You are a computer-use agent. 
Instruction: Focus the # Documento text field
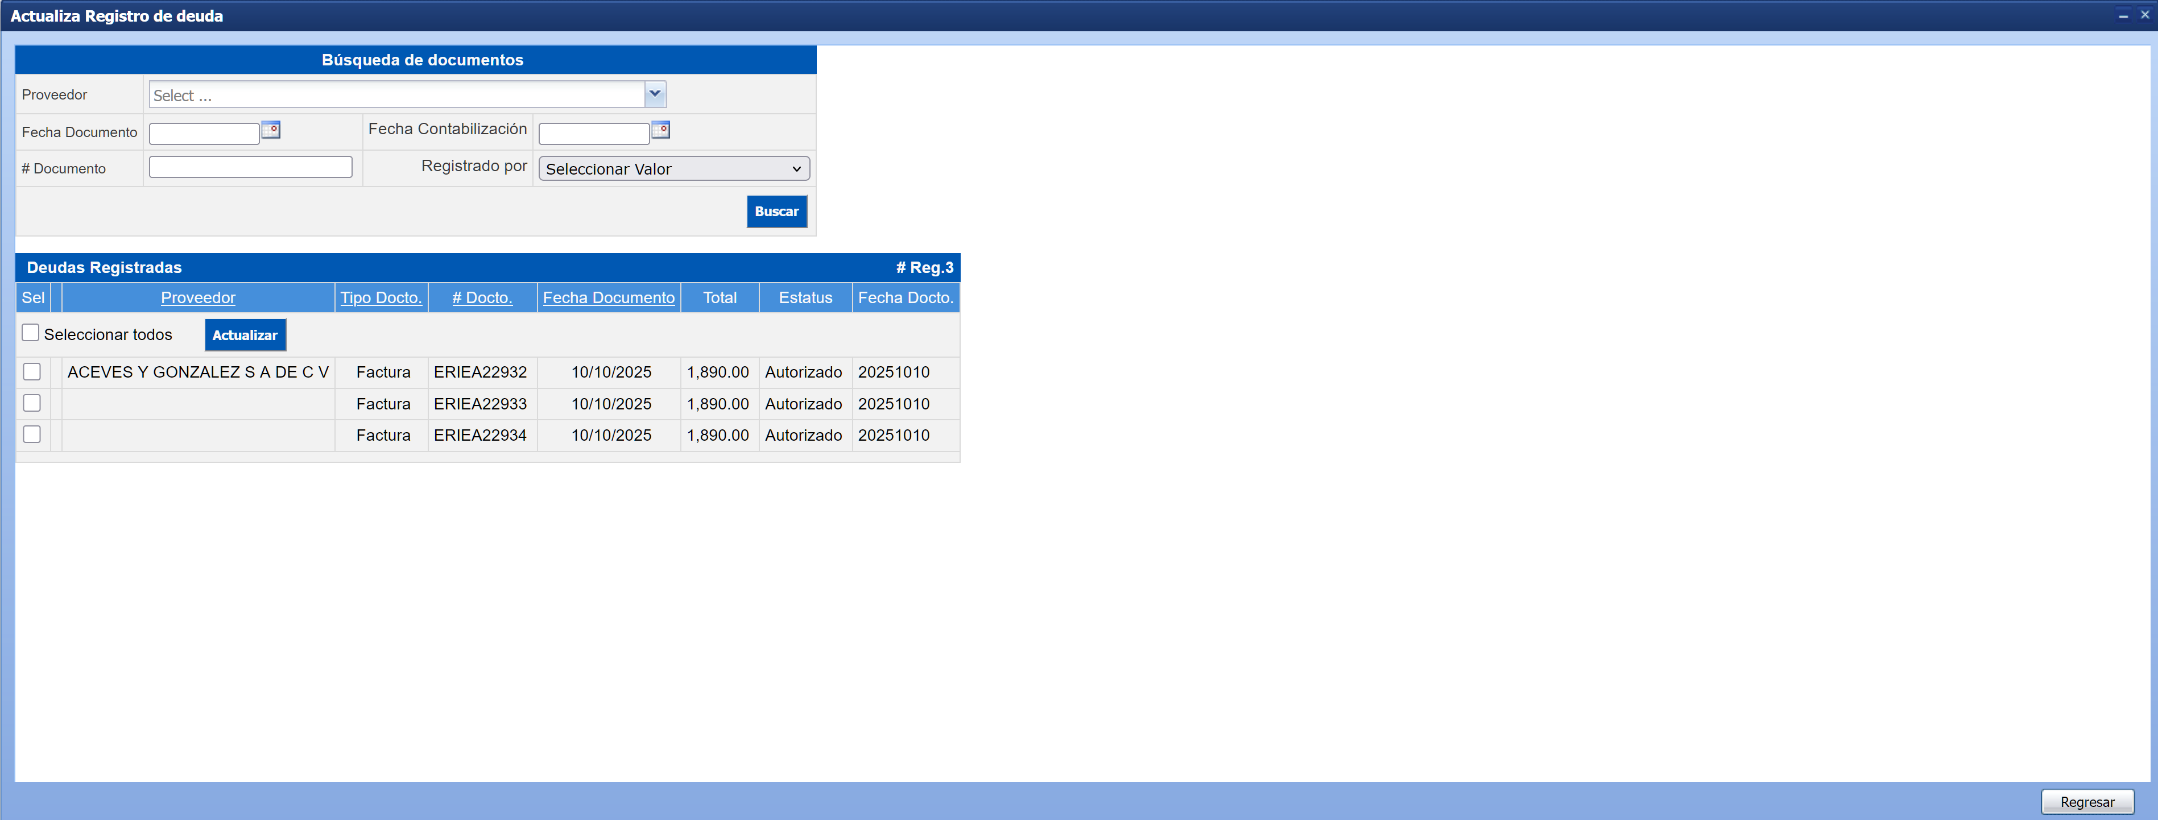(250, 168)
